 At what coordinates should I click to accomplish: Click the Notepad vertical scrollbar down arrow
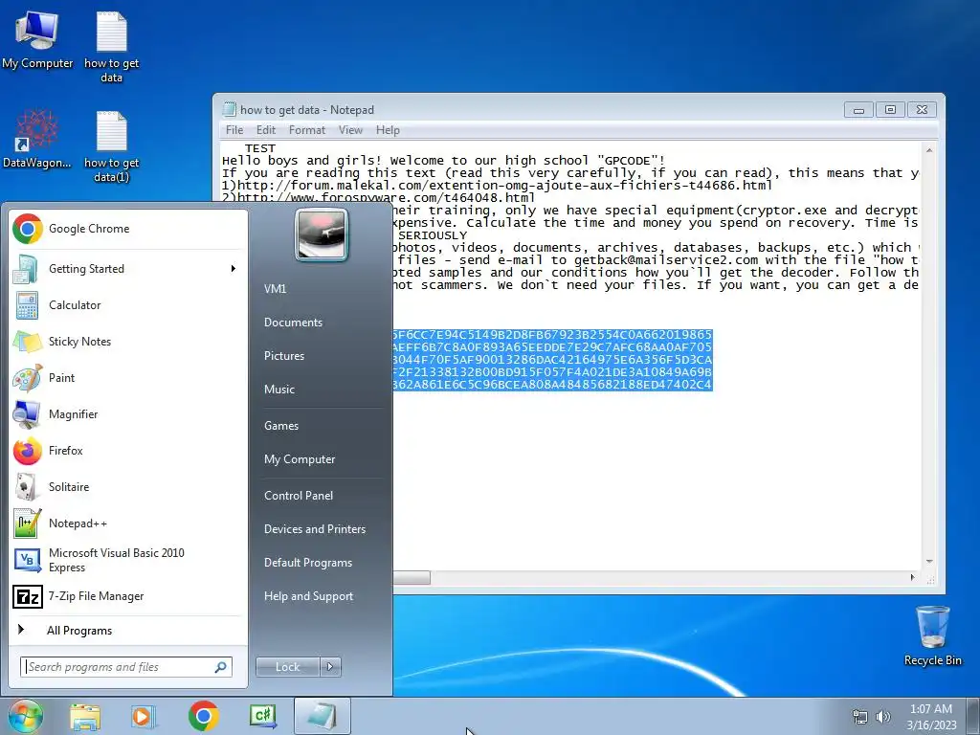tap(929, 561)
